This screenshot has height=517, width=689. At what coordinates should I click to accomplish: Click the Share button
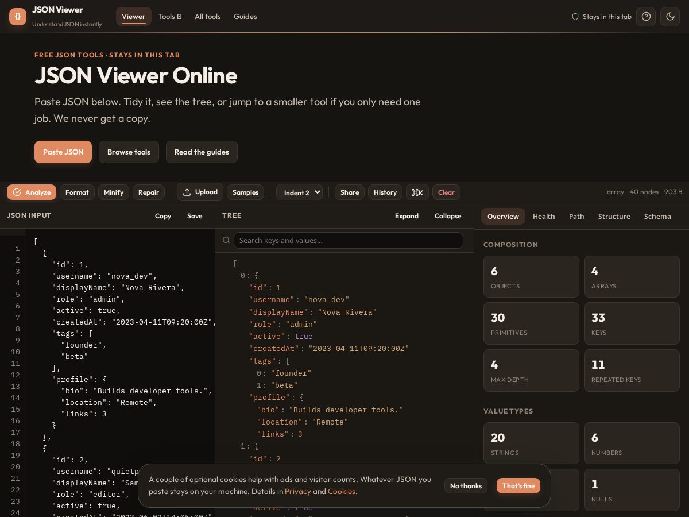(x=350, y=192)
